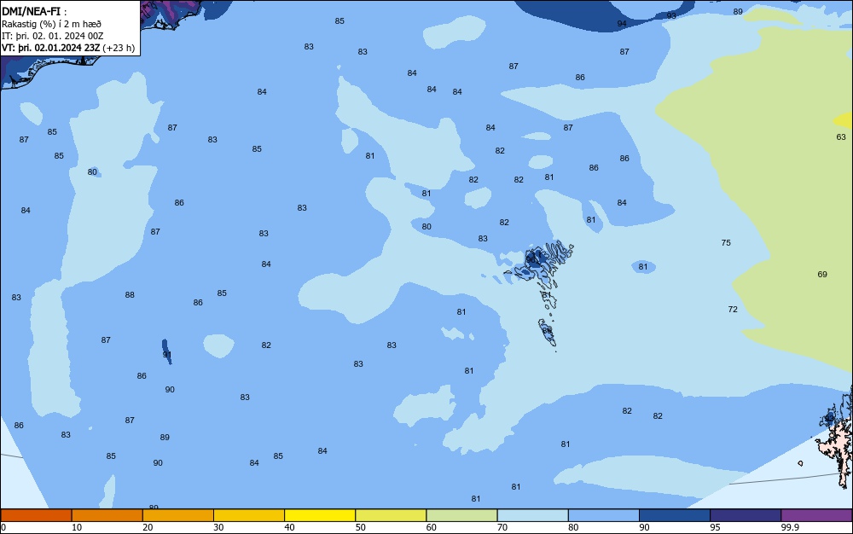Click the pale yellow 50–60 legend swatch
853x534 pixels.
click(391, 515)
